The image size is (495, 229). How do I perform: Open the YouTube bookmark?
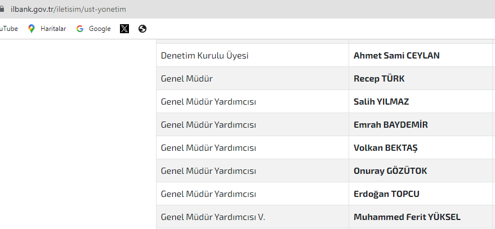[x=8, y=29]
